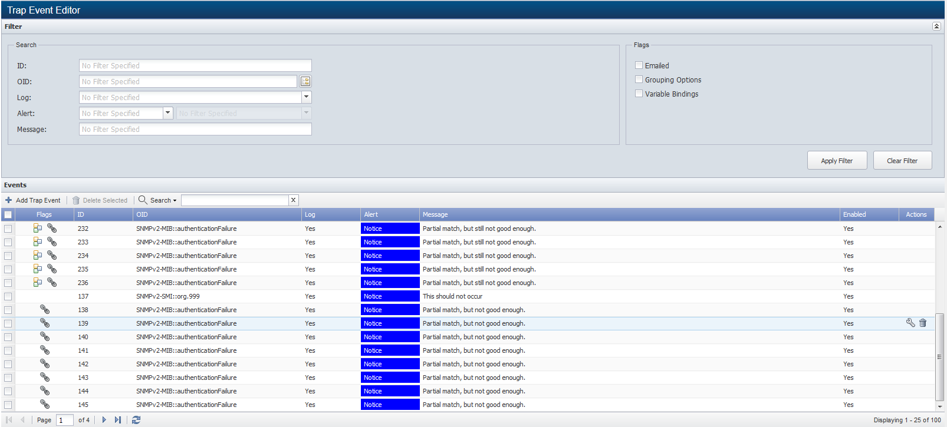Sort by the Enabled column header
This screenshot has width=947, height=427.
point(869,214)
